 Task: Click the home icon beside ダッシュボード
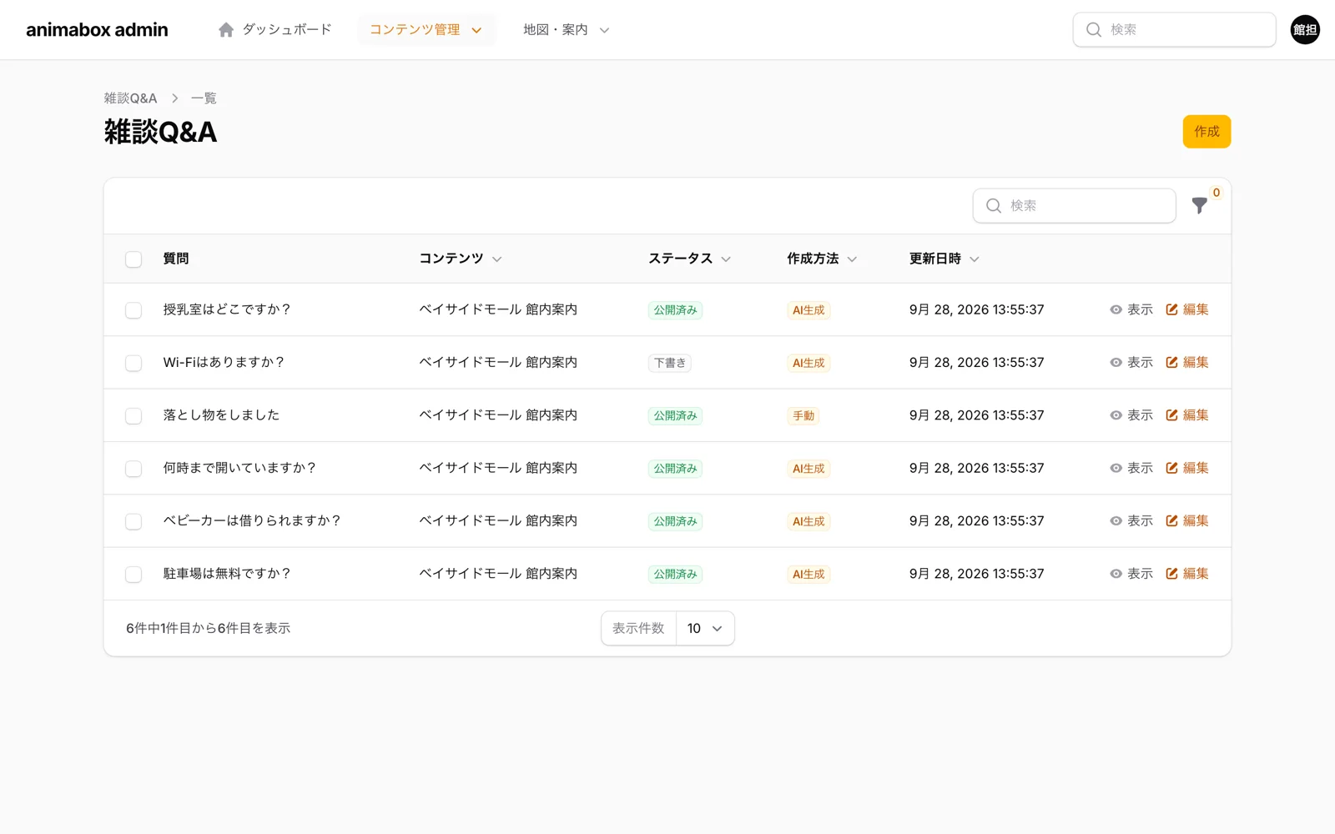(x=226, y=30)
